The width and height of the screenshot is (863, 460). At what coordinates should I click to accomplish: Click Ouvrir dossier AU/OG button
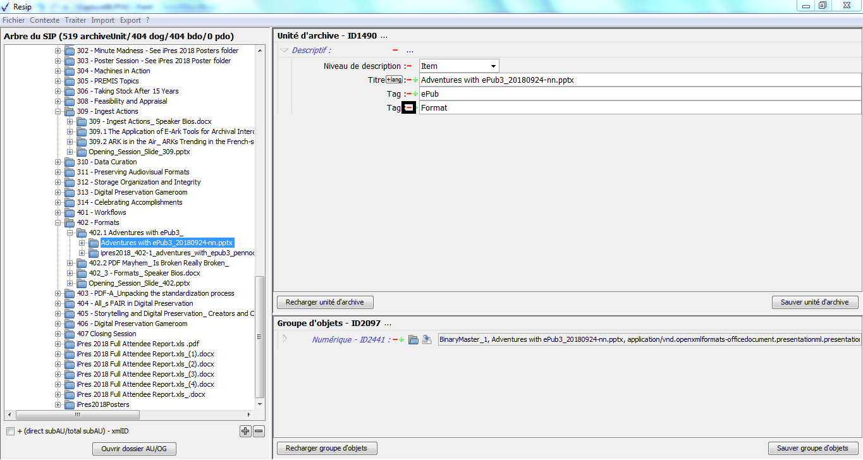click(x=134, y=449)
